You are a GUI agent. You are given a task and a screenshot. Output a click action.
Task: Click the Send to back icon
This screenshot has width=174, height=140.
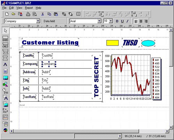pyautogui.click(x=70, y=14)
